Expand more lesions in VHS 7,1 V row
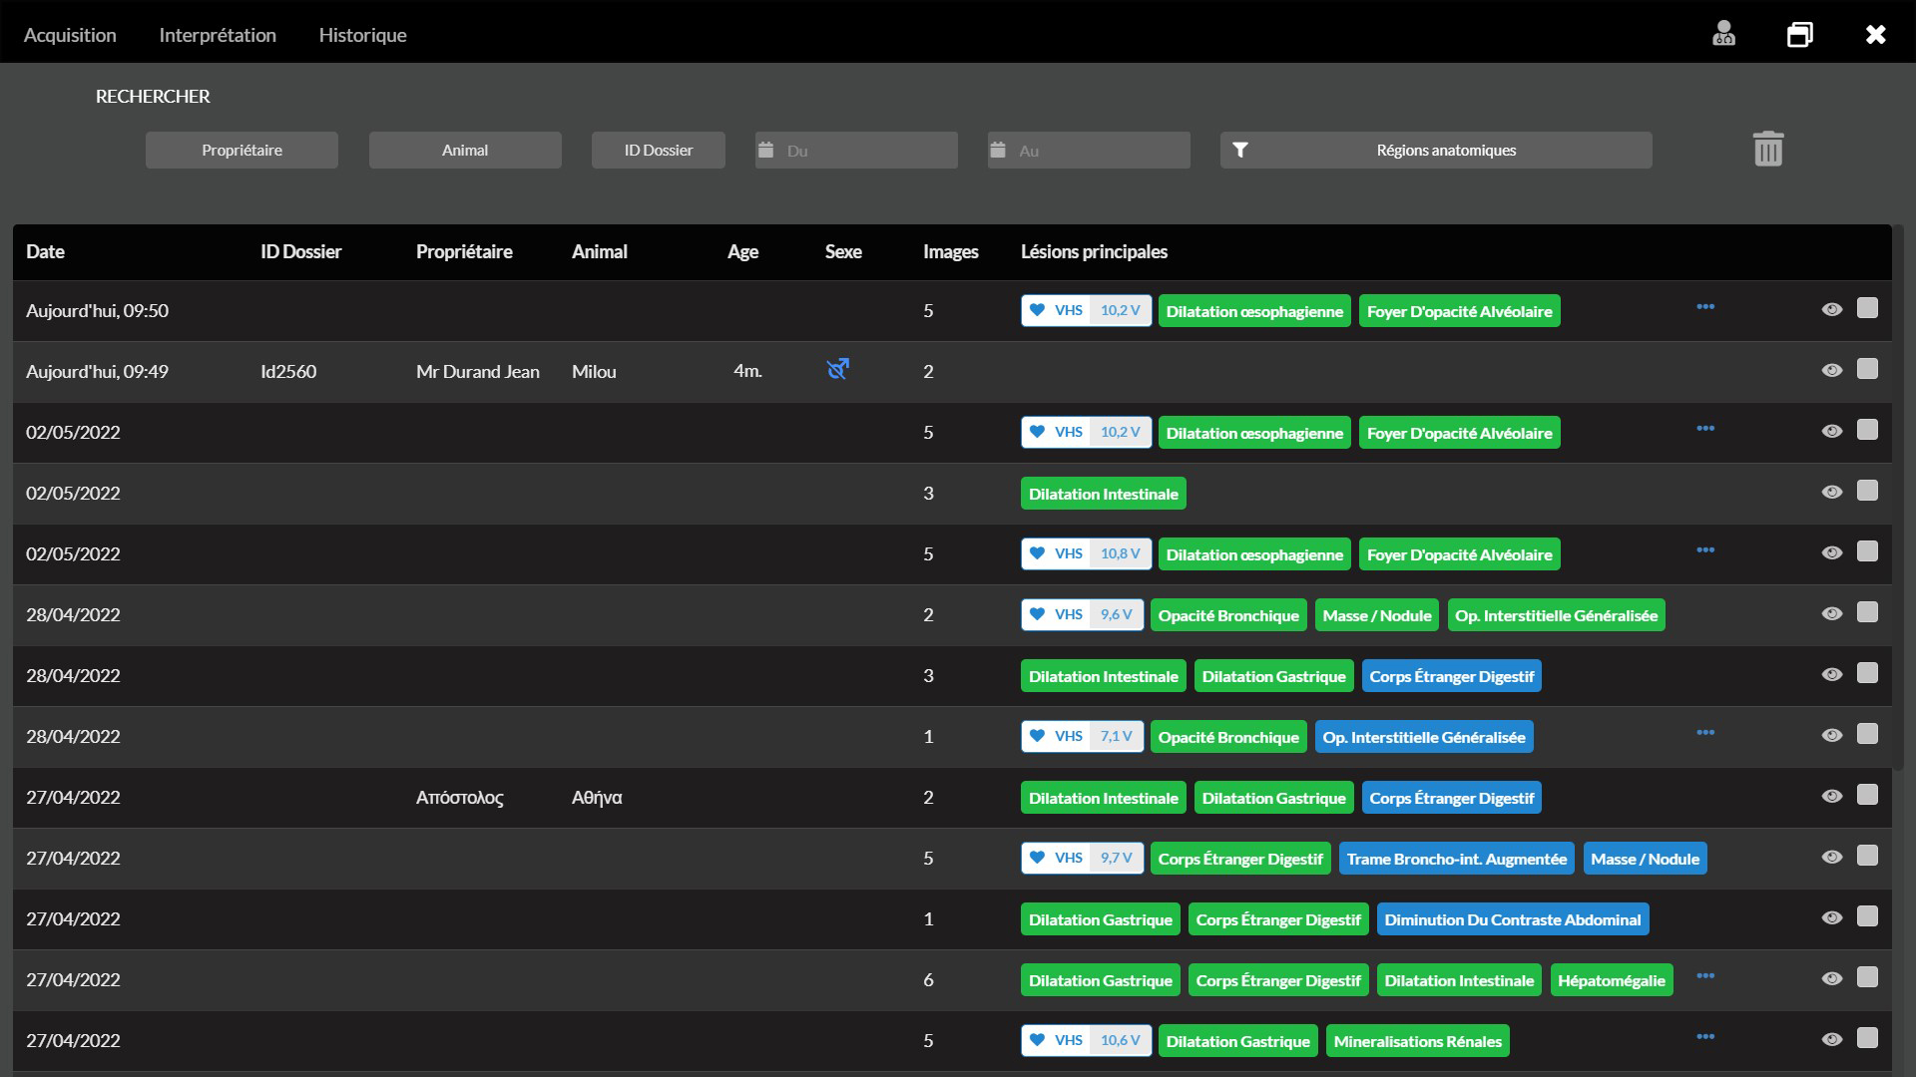The width and height of the screenshot is (1916, 1077). pyautogui.click(x=1705, y=732)
